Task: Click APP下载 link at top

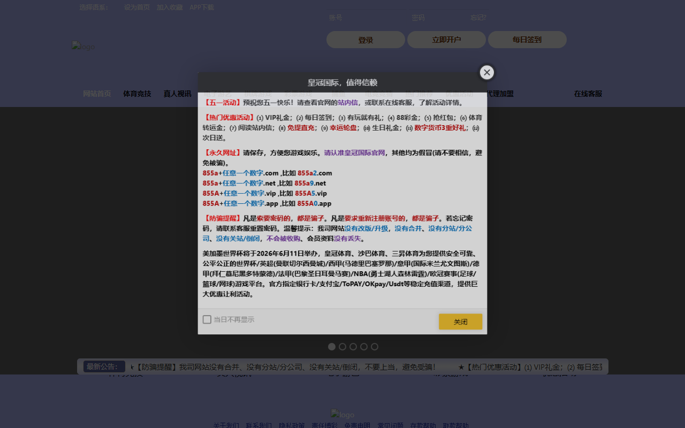Action: tap(202, 7)
